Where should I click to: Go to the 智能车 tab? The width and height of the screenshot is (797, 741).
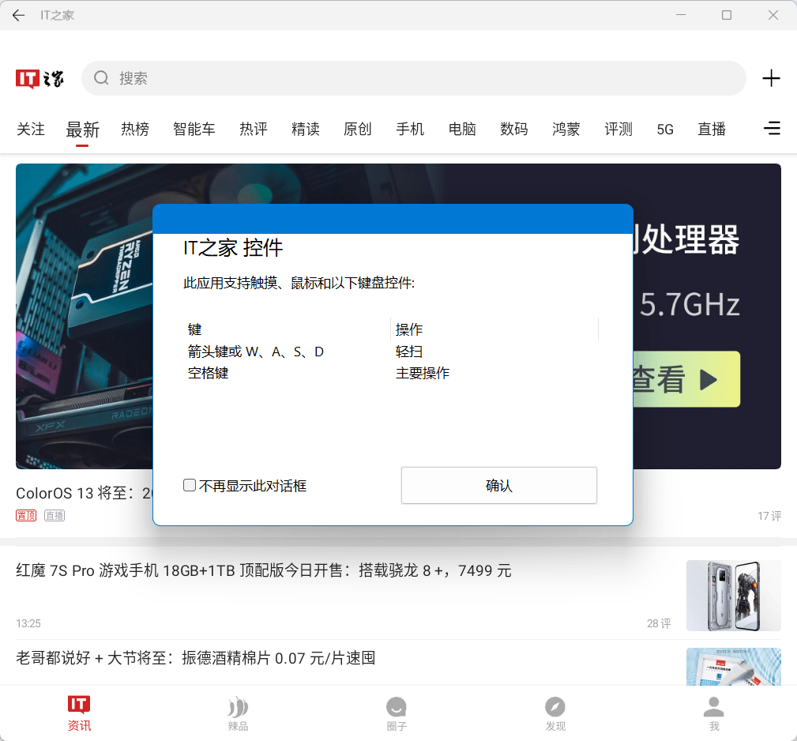pyautogui.click(x=194, y=129)
